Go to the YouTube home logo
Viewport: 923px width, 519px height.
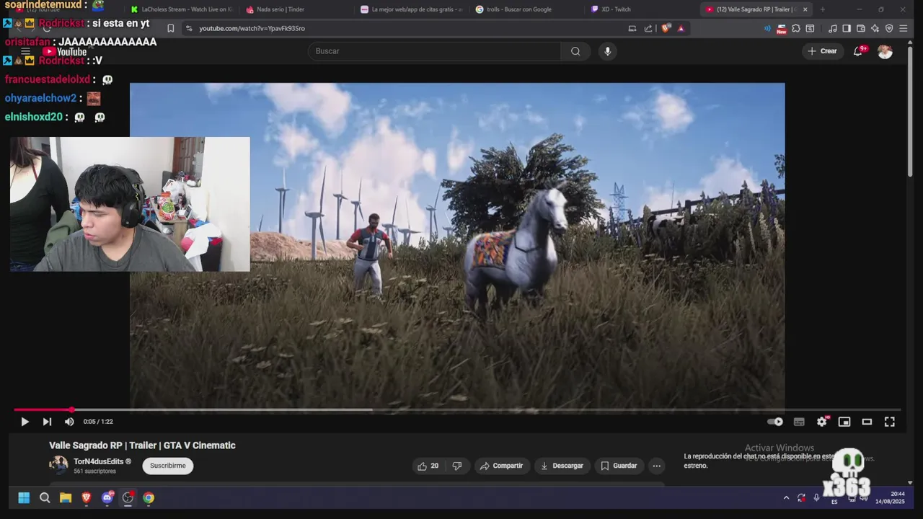point(65,52)
